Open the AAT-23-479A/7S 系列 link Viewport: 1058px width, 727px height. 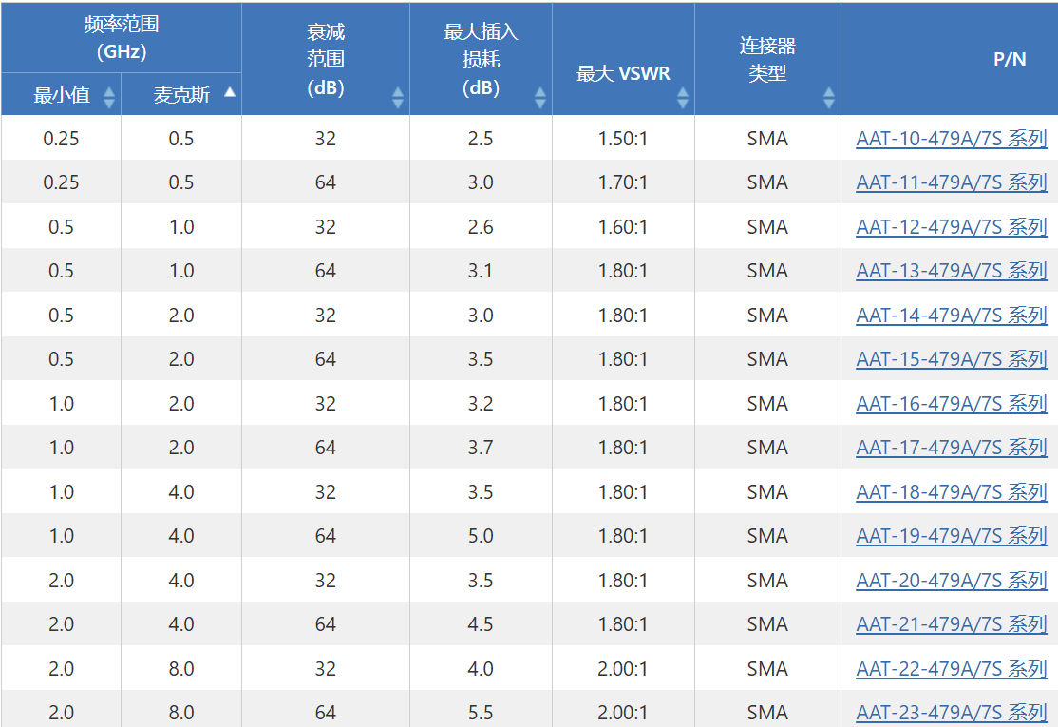[x=951, y=713]
